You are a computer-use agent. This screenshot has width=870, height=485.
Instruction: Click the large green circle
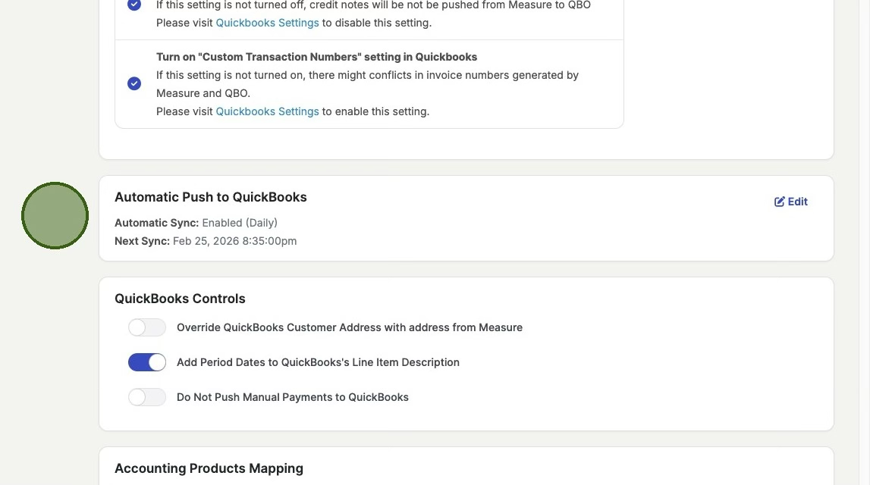click(x=55, y=215)
